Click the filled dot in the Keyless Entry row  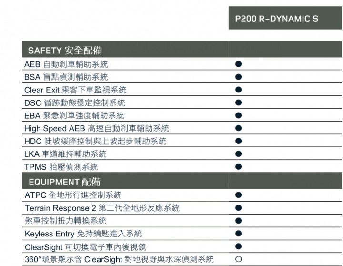[x=239, y=234]
